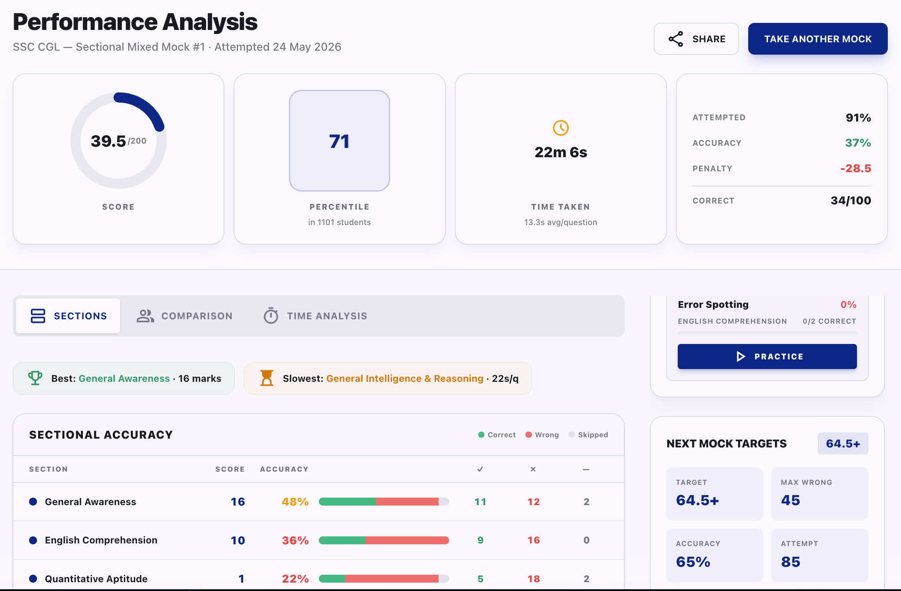901x591 pixels.
Task: Click the Quantitative Aptitude 22% accuracy value
Action: click(x=295, y=579)
